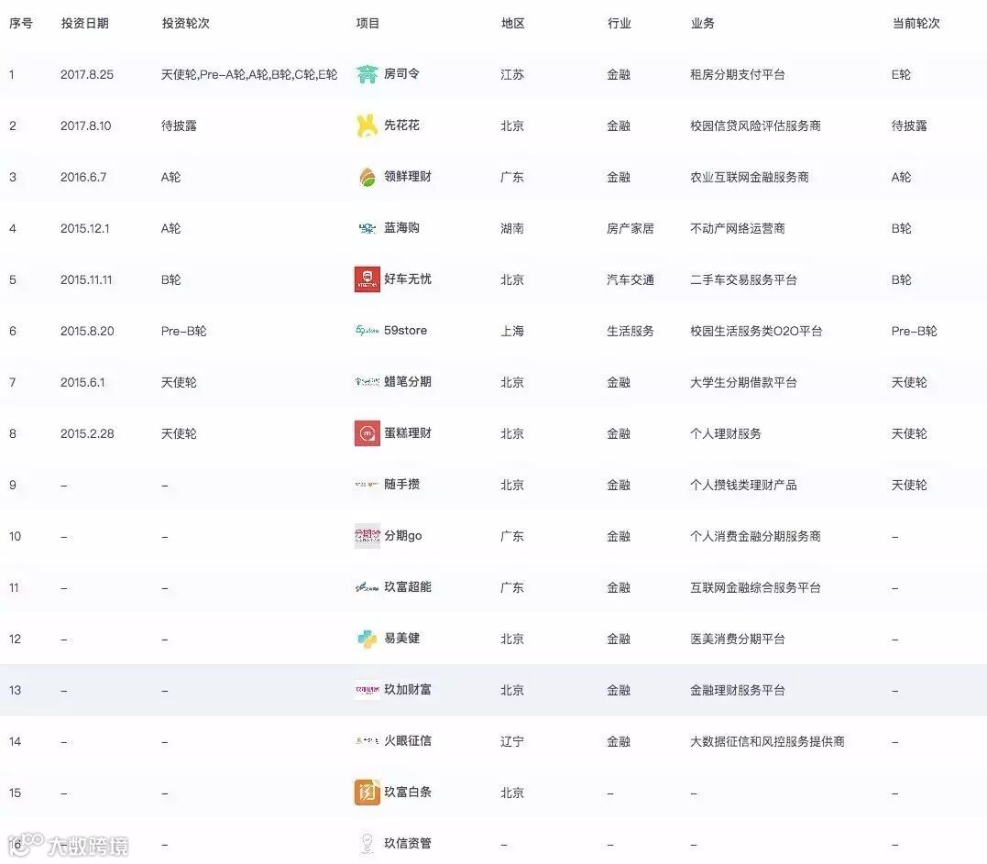The image size is (987, 864).
Task: Open the 玖富超能 project name
Action: coord(408,586)
